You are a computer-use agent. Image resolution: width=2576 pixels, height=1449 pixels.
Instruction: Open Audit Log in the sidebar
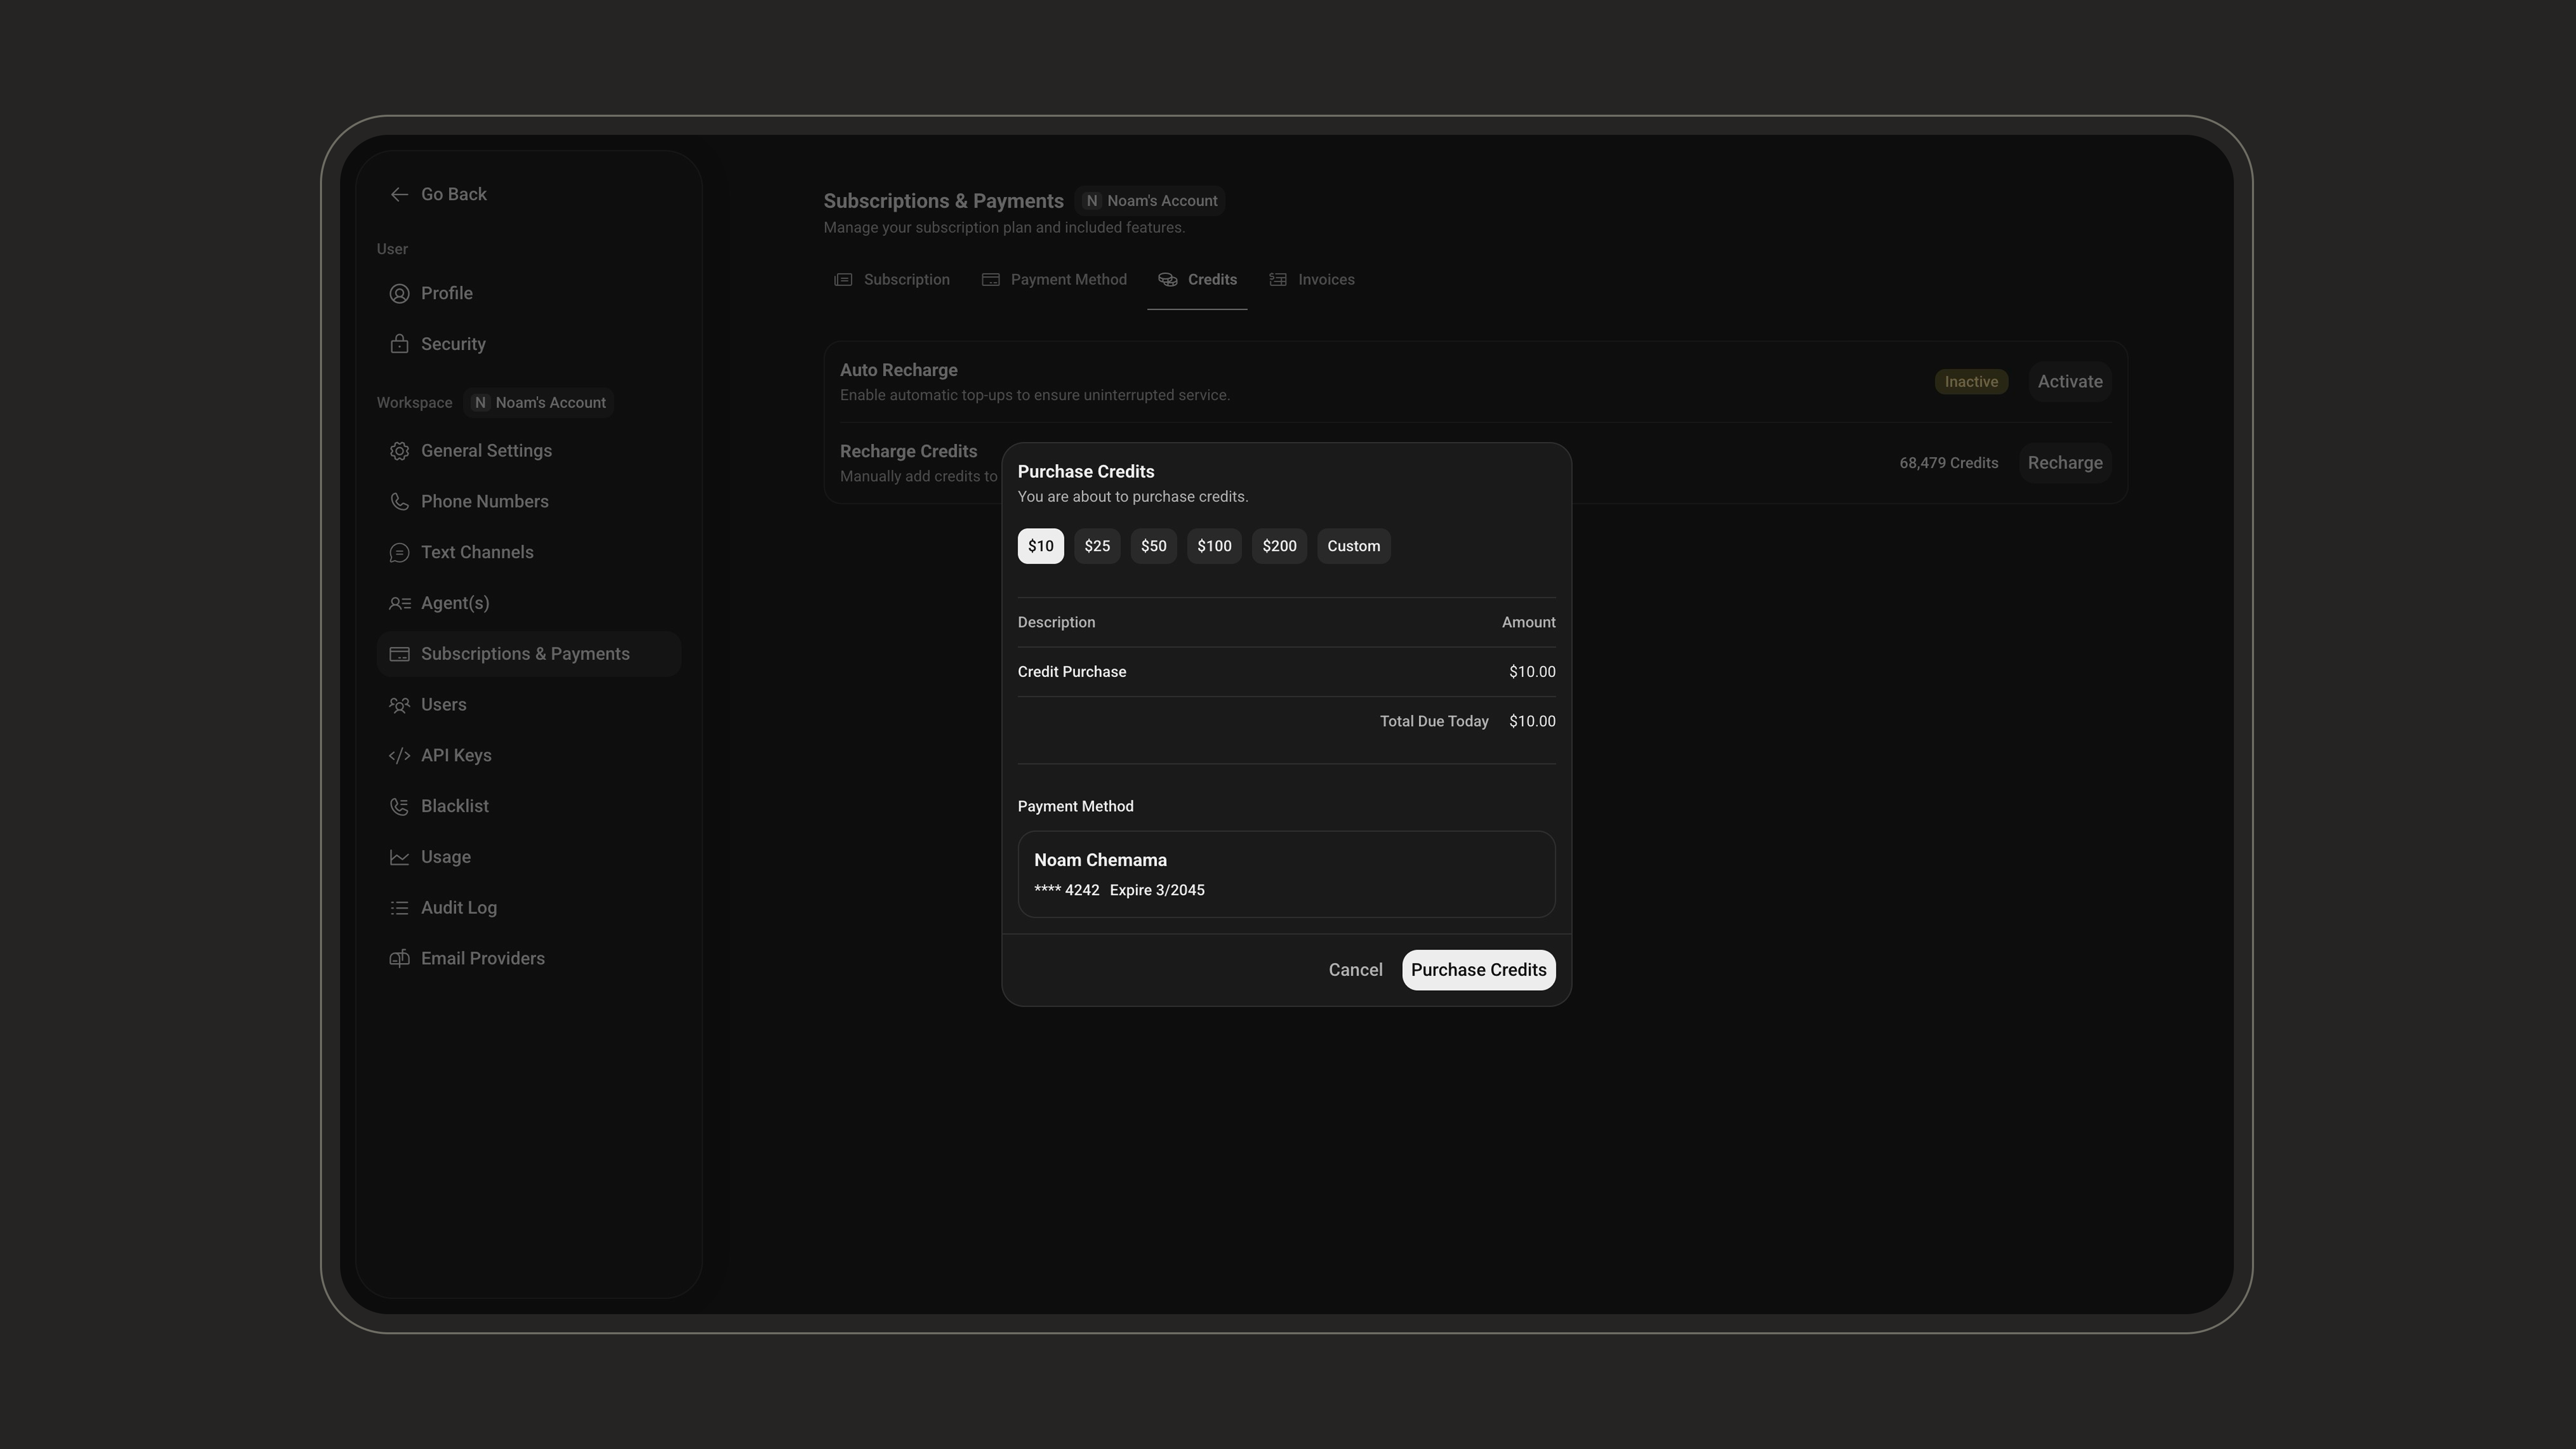pos(529,908)
